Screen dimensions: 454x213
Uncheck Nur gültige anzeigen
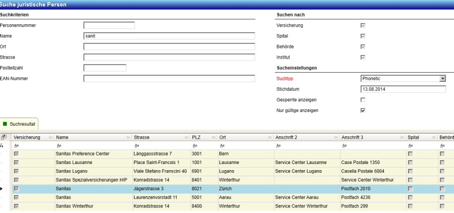pos(363,111)
